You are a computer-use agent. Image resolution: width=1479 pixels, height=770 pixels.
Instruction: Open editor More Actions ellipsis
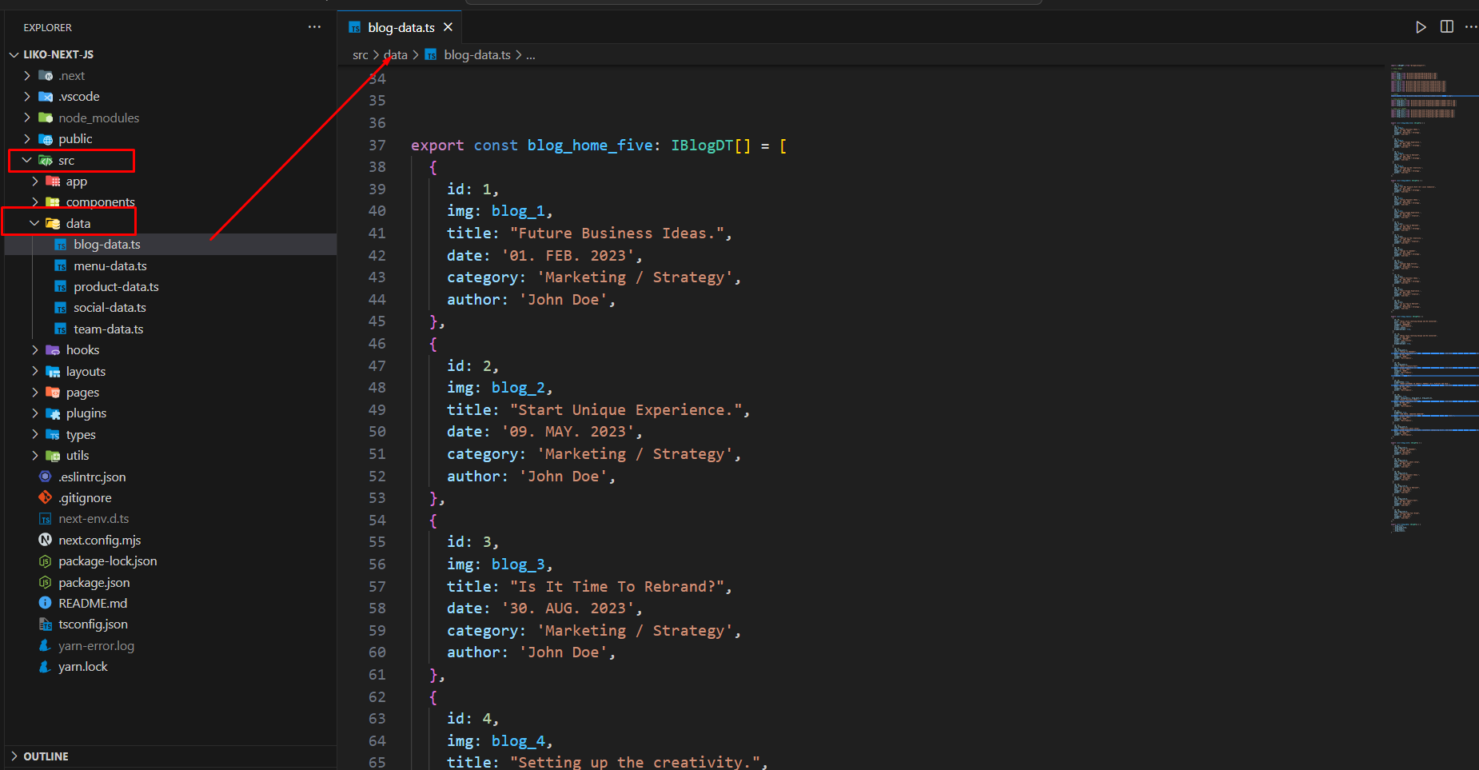[1470, 27]
